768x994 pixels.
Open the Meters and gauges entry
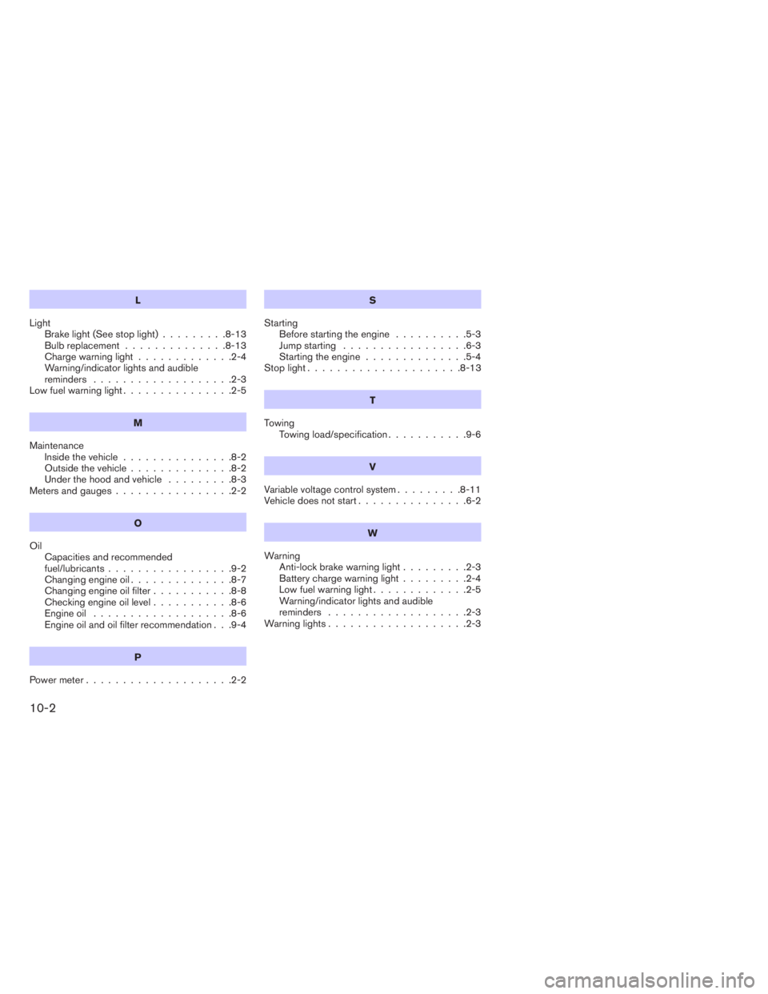point(136,491)
